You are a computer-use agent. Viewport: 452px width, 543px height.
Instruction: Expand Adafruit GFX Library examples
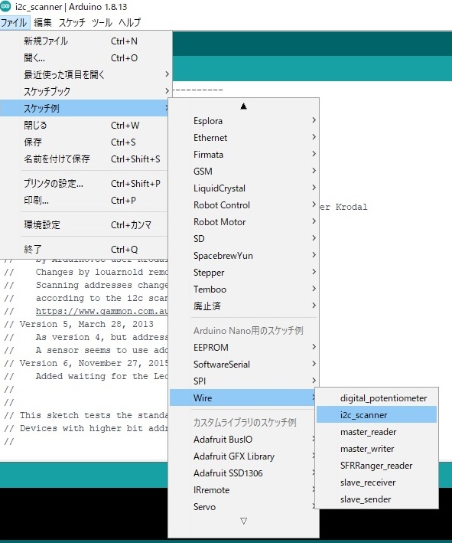pyautogui.click(x=243, y=456)
